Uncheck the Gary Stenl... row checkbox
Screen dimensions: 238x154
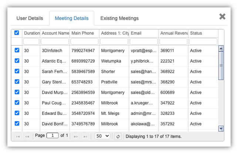pos(17,82)
